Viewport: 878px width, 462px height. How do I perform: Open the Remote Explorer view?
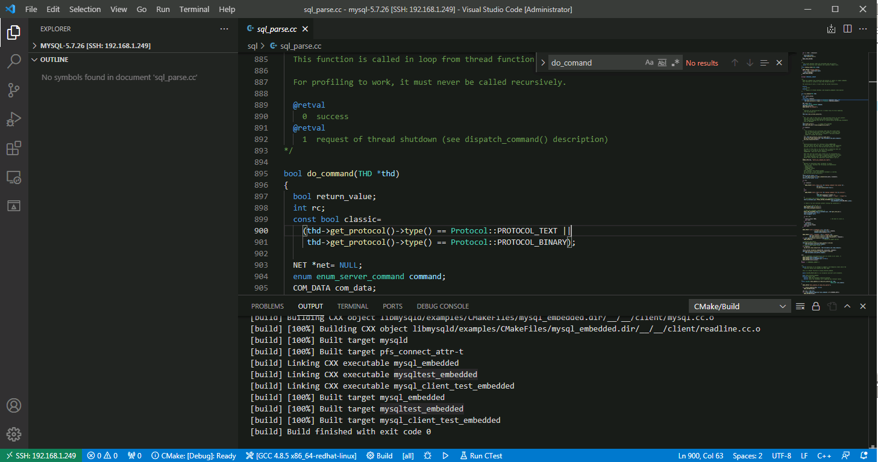[x=14, y=177]
